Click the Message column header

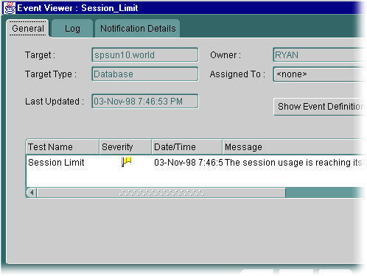[x=294, y=147]
